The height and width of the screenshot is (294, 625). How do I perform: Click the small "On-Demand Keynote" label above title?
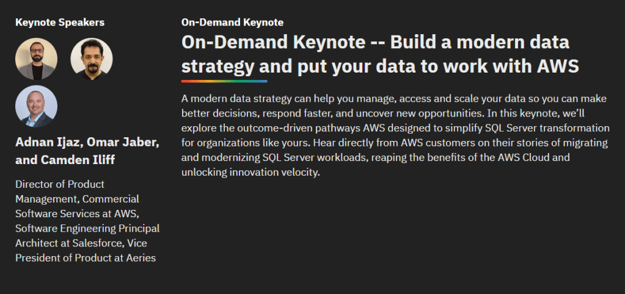click(232, 23)
